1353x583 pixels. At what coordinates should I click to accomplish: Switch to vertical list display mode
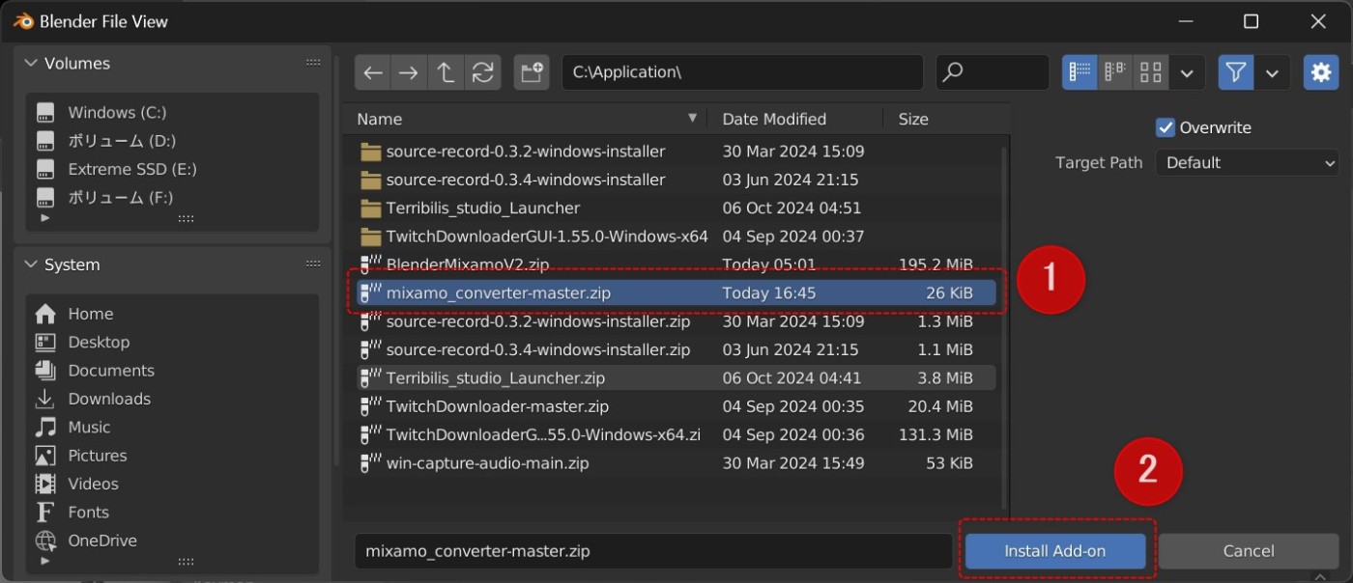[1080, 72]
